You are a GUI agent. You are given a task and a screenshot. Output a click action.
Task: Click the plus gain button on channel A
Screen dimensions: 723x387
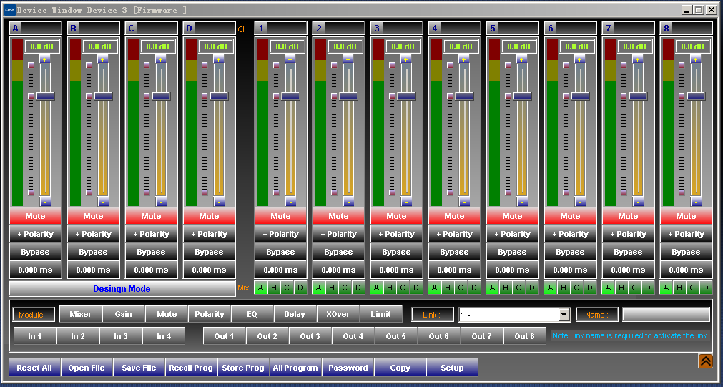45,59
